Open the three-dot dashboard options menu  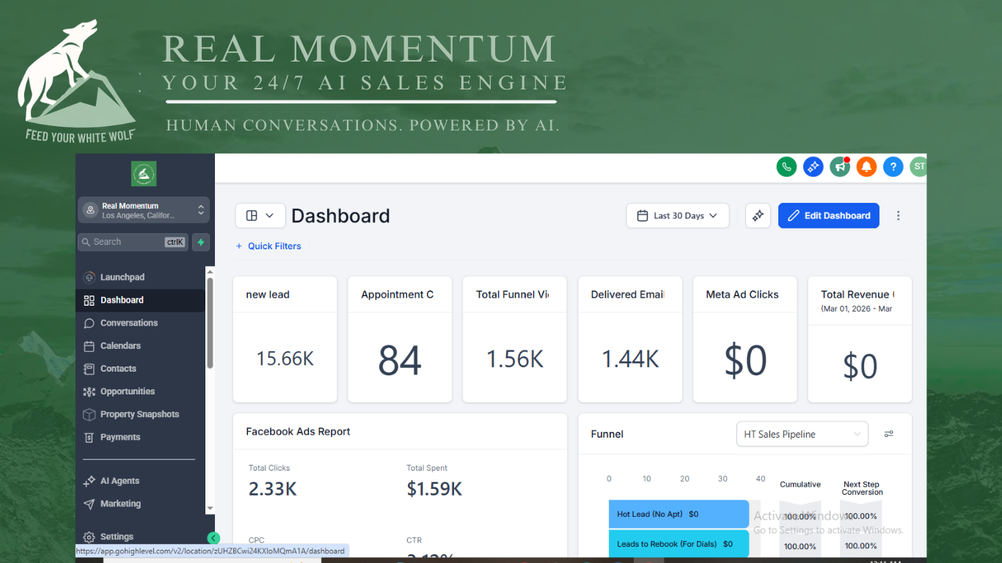tap(898, 216)
